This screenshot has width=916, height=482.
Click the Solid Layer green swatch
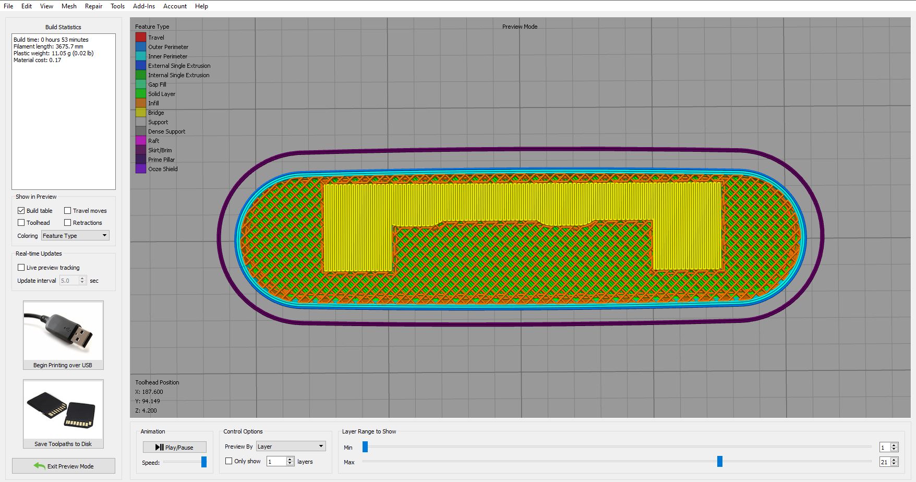141,94
